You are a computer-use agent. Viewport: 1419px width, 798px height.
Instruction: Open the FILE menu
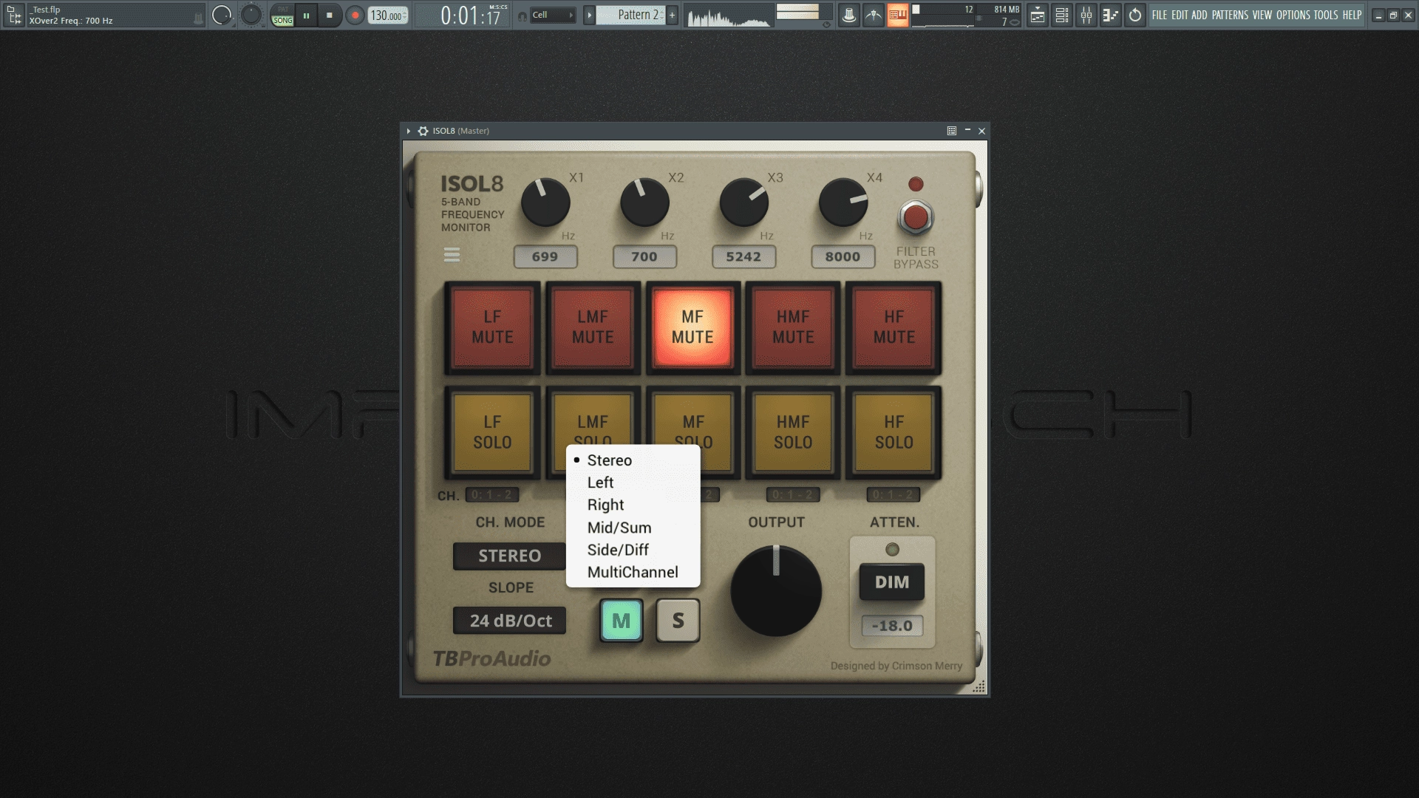1160,15
